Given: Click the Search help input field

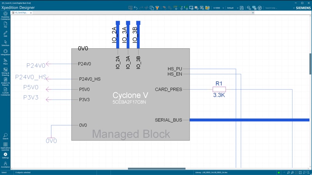Looking at the screenshot, I should click(x=278, y=8).
